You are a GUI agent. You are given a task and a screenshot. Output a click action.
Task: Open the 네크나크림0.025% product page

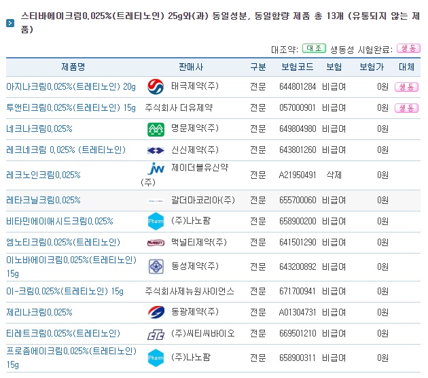[39, 128]
